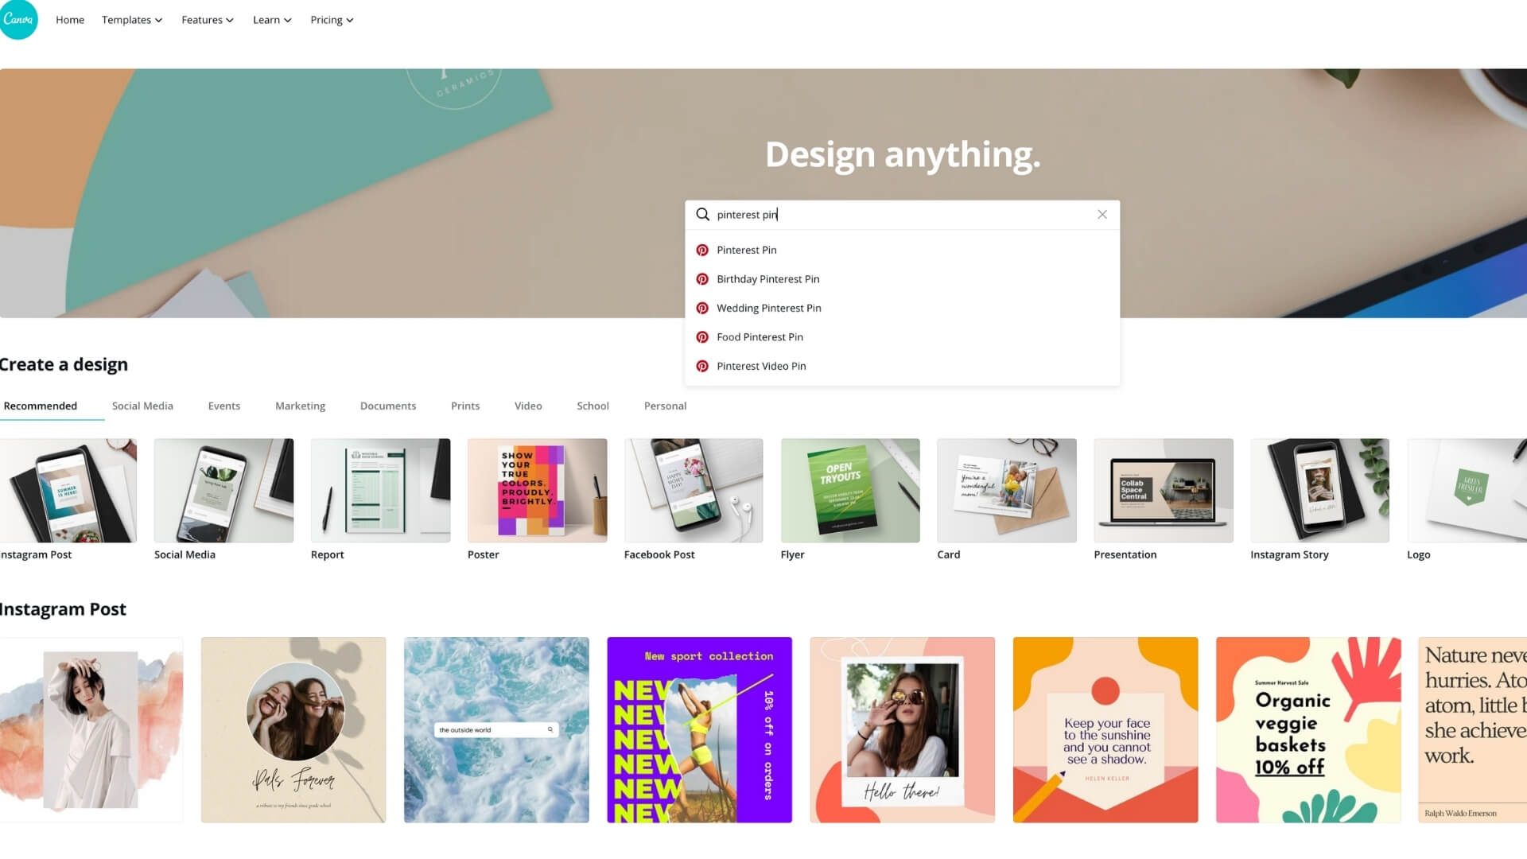
Task: Open the Pricing dropdown menu
Action: point(332,20)
